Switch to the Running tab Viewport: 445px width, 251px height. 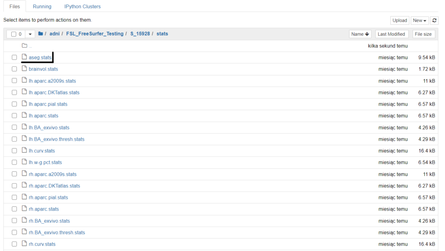(42, 7)
